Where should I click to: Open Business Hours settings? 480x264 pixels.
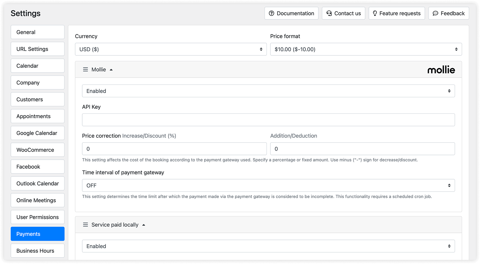37,250
